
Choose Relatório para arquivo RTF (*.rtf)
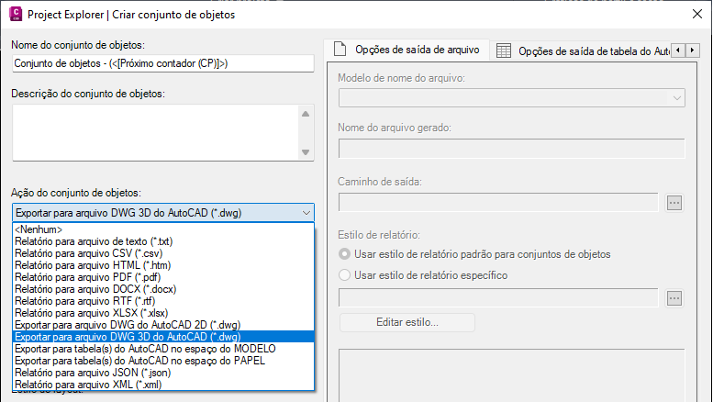coord(163,301)
